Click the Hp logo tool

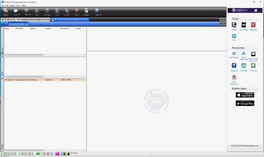pyautogui.click(x=234, y=36)
